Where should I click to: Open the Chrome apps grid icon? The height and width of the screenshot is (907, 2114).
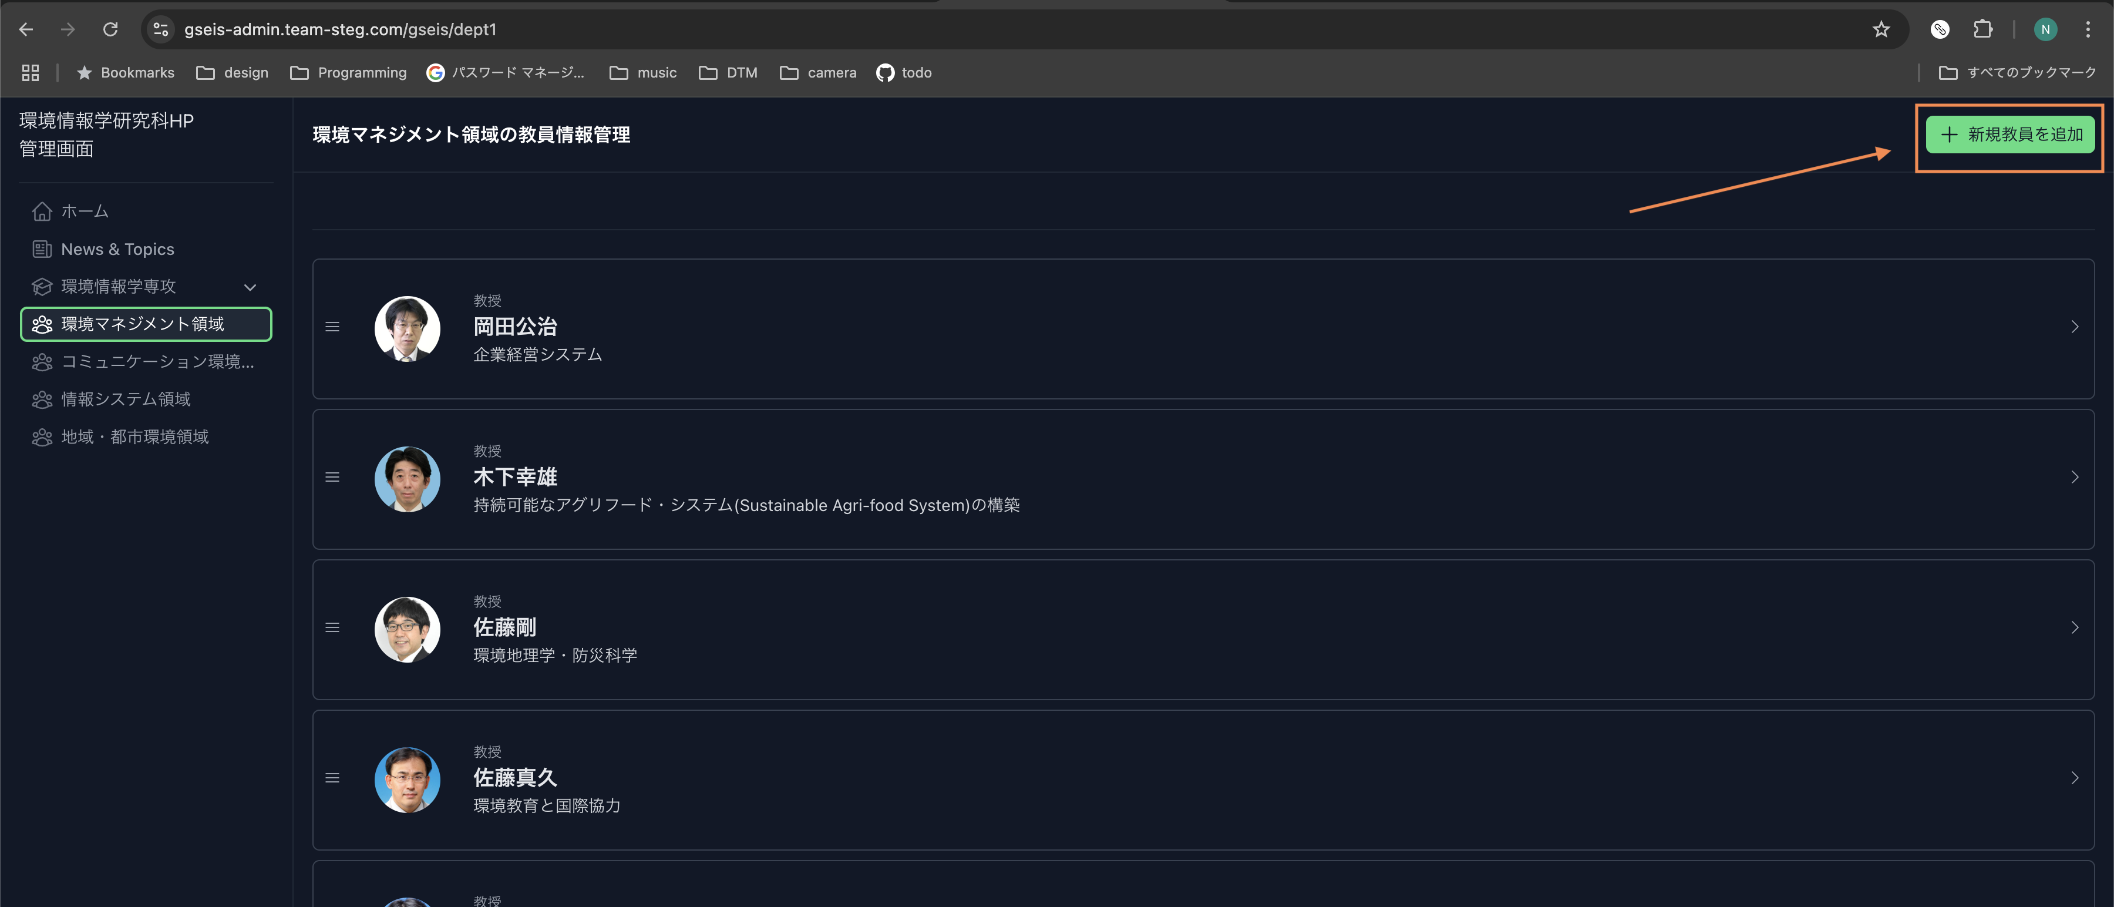(x=31, y=73)
